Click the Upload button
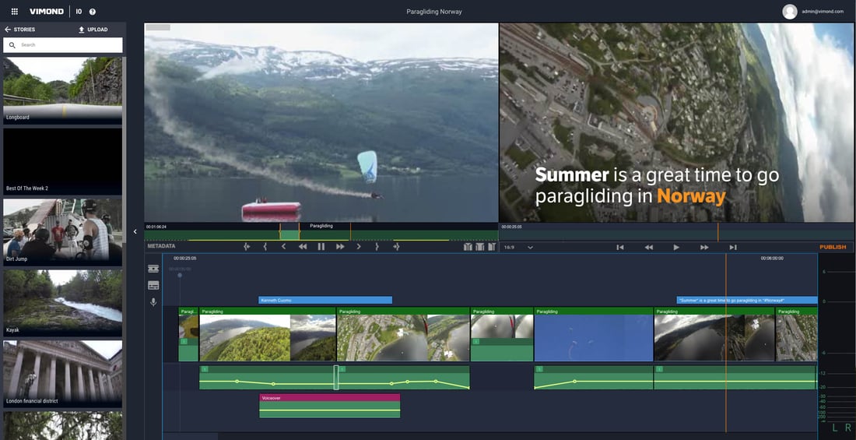This screenshot has width=856, height=440. [x=93, y=30]
